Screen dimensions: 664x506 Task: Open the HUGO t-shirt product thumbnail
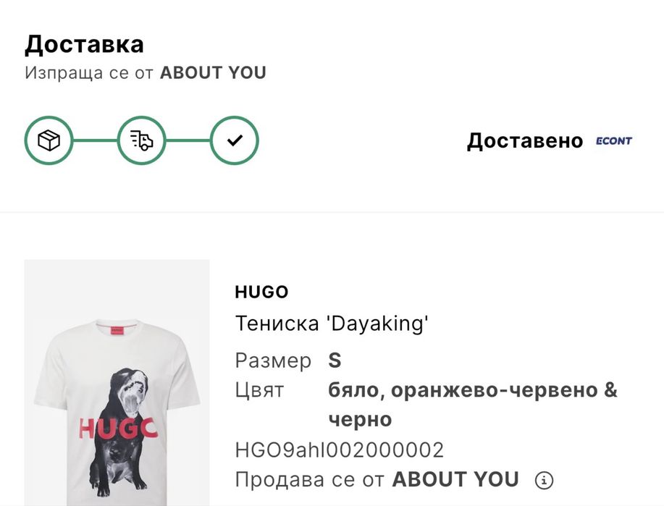coord(117,383)
